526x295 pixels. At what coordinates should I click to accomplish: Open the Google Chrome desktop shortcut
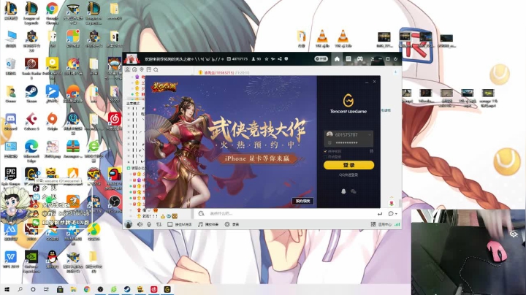click(52, 12)
